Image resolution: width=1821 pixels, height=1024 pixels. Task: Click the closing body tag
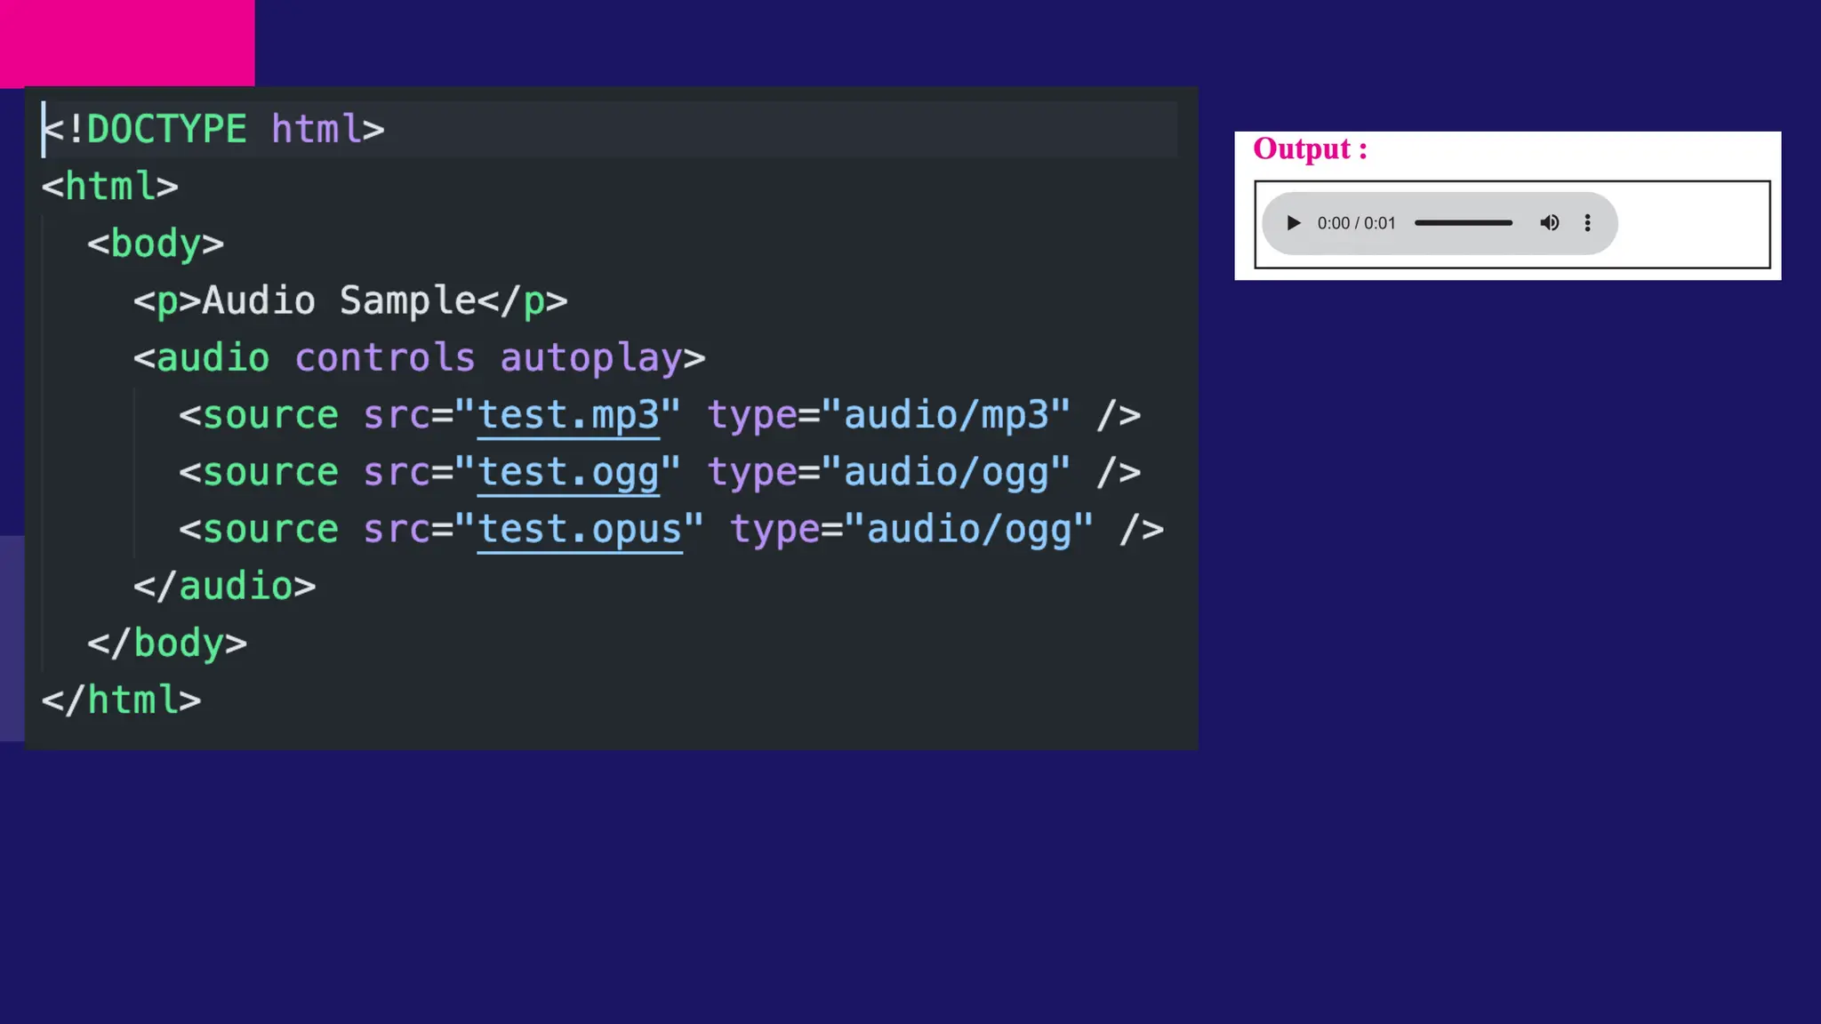click(x=167, y=644)
